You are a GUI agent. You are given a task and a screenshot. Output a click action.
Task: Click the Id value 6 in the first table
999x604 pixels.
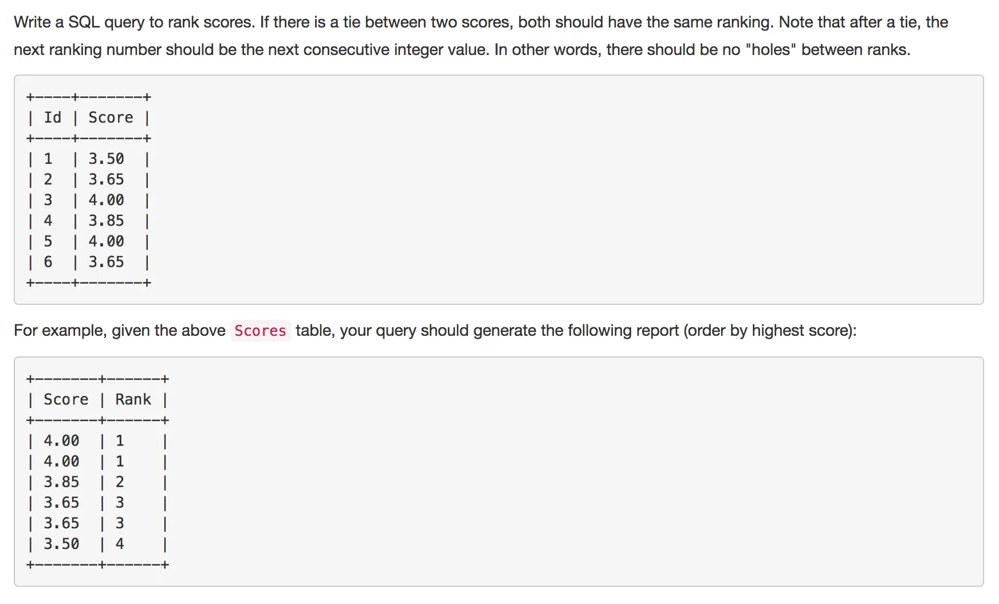point(48,262)
